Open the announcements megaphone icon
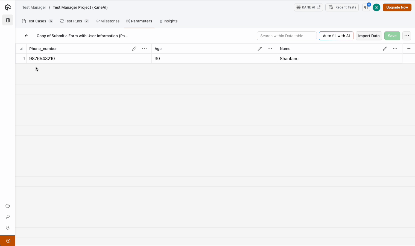This screenshot has width=415, height=246. 366,7
